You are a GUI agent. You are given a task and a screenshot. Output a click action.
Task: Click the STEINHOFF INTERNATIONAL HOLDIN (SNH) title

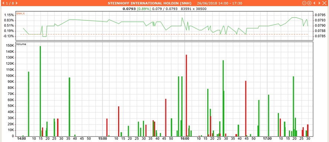pos(149,3)
